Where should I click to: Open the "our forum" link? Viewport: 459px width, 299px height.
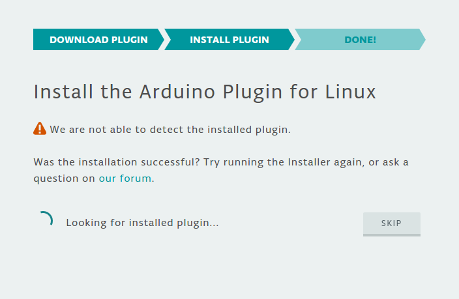pyautogui.click(x=125, y=178)
